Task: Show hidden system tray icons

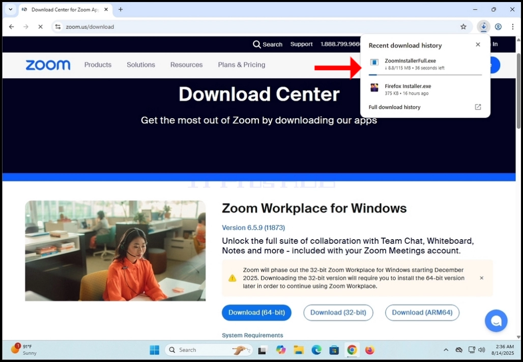Action: click(446, 350)
